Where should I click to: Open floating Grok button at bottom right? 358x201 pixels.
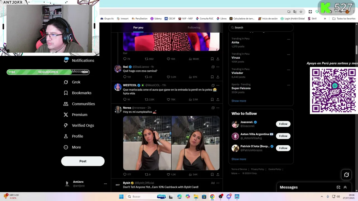(347, 175)
